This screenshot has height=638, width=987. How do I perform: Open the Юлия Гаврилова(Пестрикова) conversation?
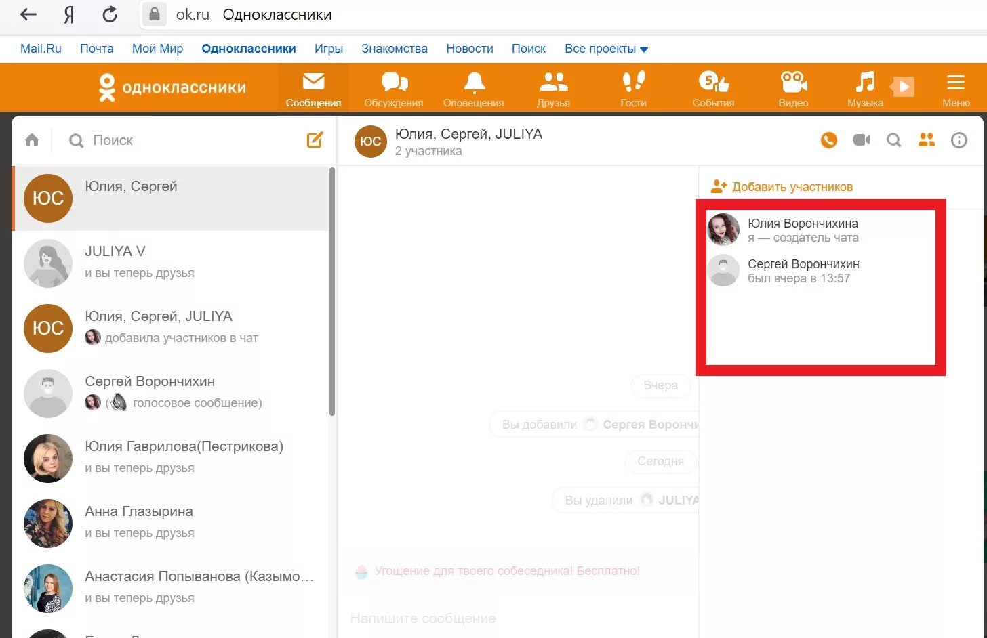pyautogui.click(x=171, y=458)
